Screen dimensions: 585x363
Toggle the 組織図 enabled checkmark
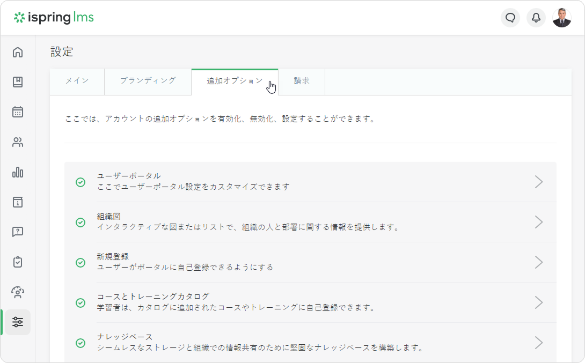click(81, 222)
